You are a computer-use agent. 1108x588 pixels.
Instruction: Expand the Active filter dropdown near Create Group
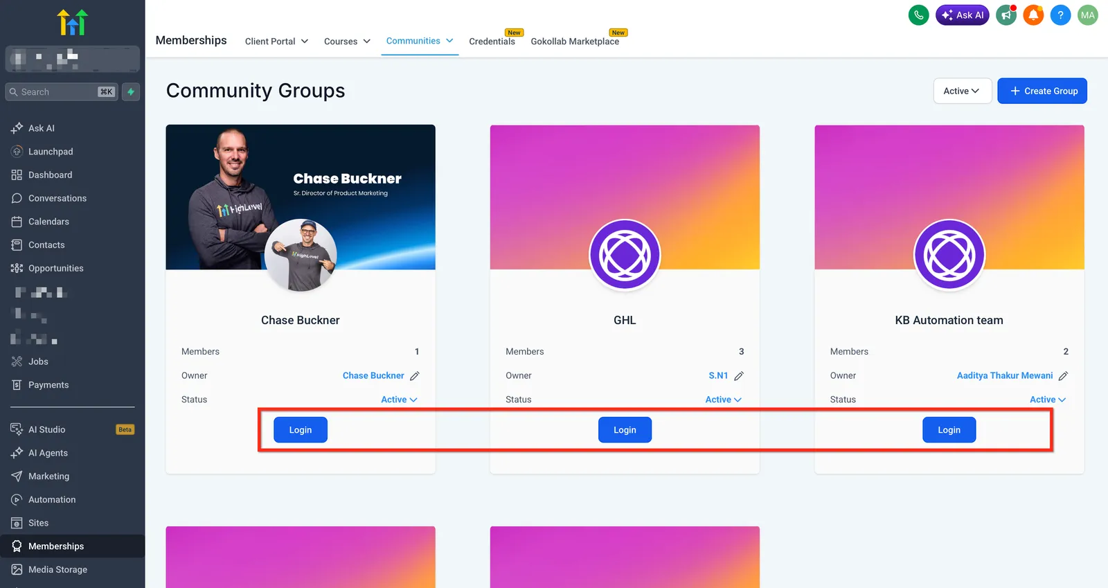coord(962,91)
